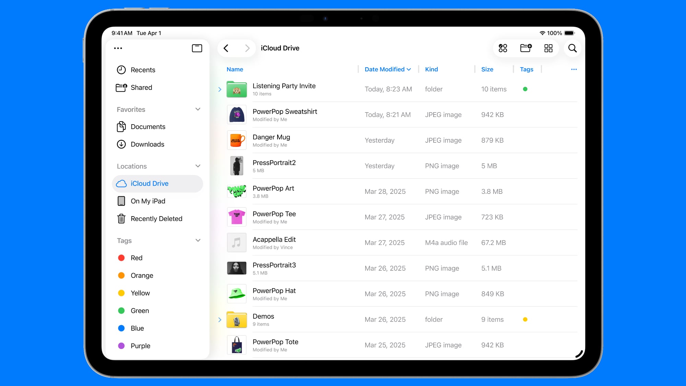Select Downloads under Favorites
This screenshot has height=386, width=686.
[158, 144]
